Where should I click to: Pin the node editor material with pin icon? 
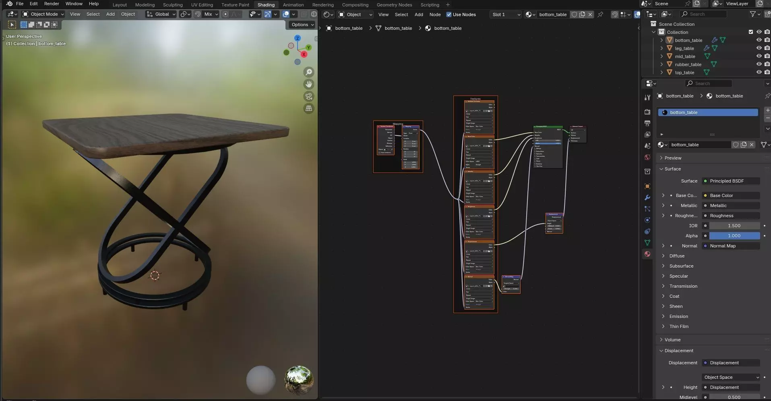point(600,15)
